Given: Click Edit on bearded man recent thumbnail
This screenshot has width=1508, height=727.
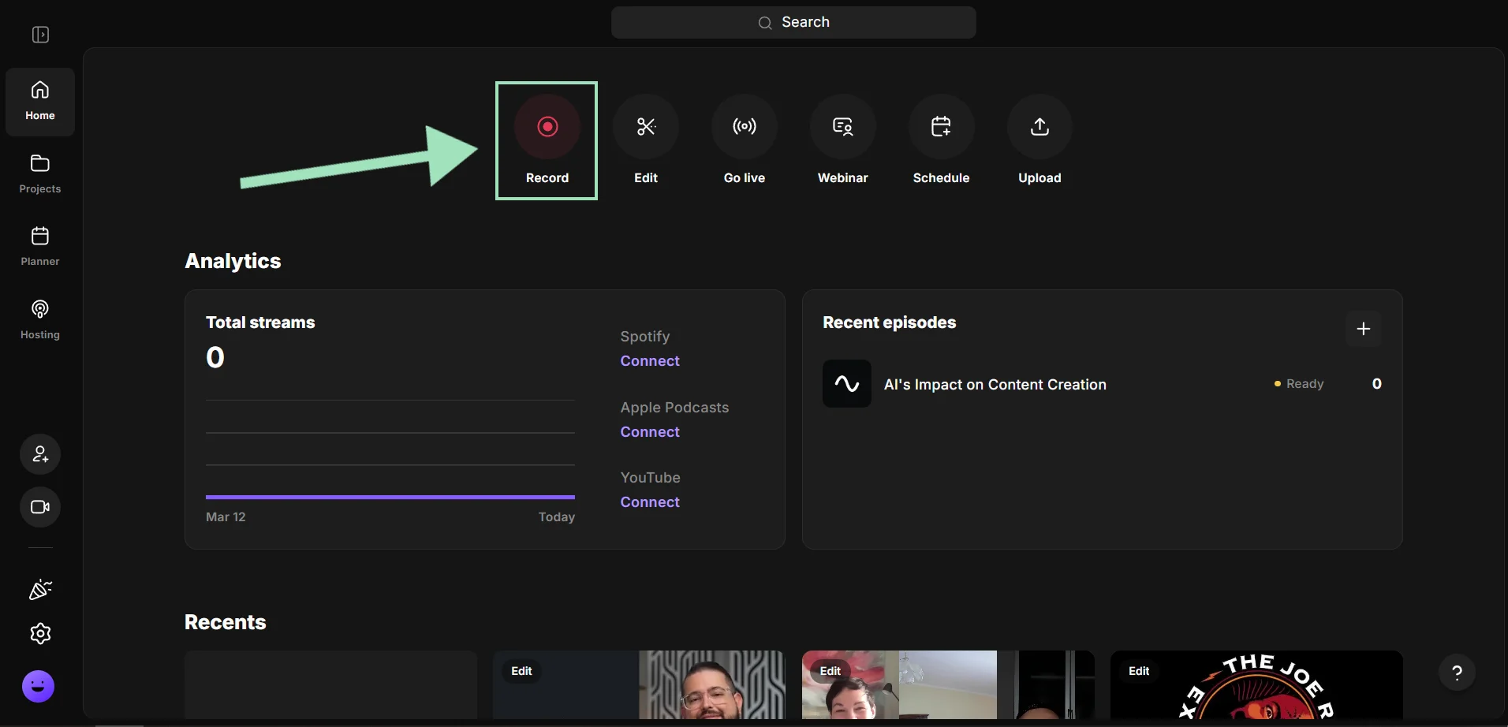Looking at the screenshot, I should pos(521,671).
